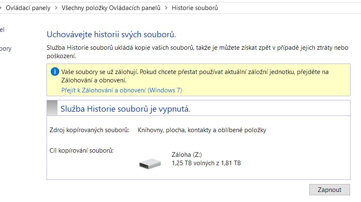
Task: Click the chevron left of "Ovládací panely"
Action: pos(1,8)
